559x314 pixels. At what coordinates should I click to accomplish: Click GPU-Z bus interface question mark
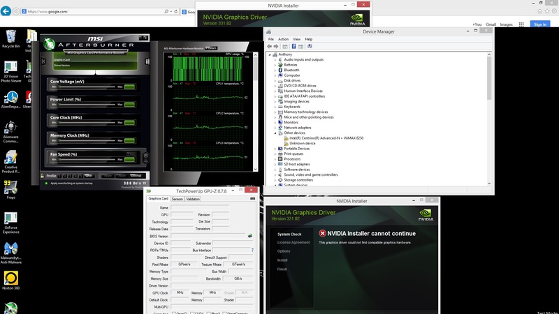click(252, 250)
